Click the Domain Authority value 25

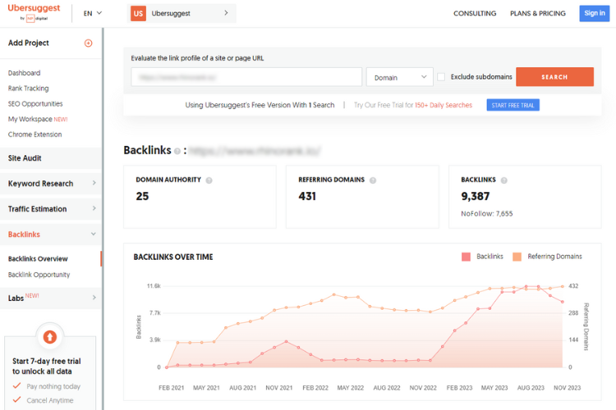coord(142,196)
